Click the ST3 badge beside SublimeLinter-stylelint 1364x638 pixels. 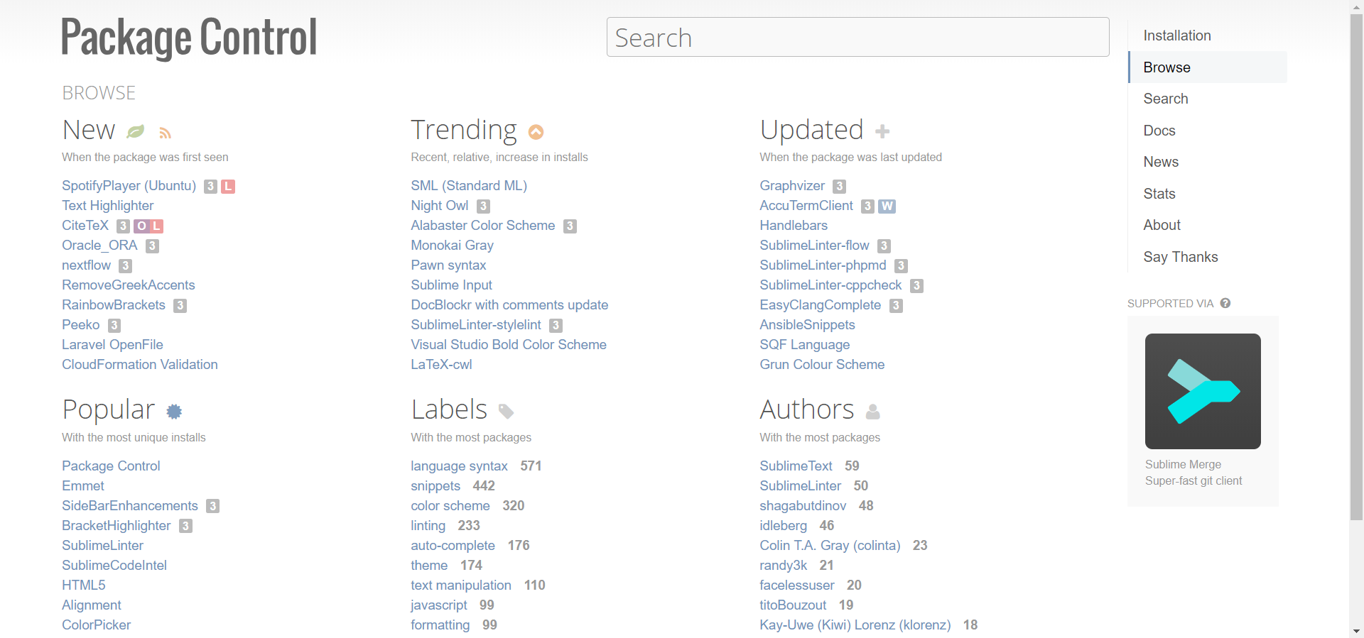click(x=556, y=326)
